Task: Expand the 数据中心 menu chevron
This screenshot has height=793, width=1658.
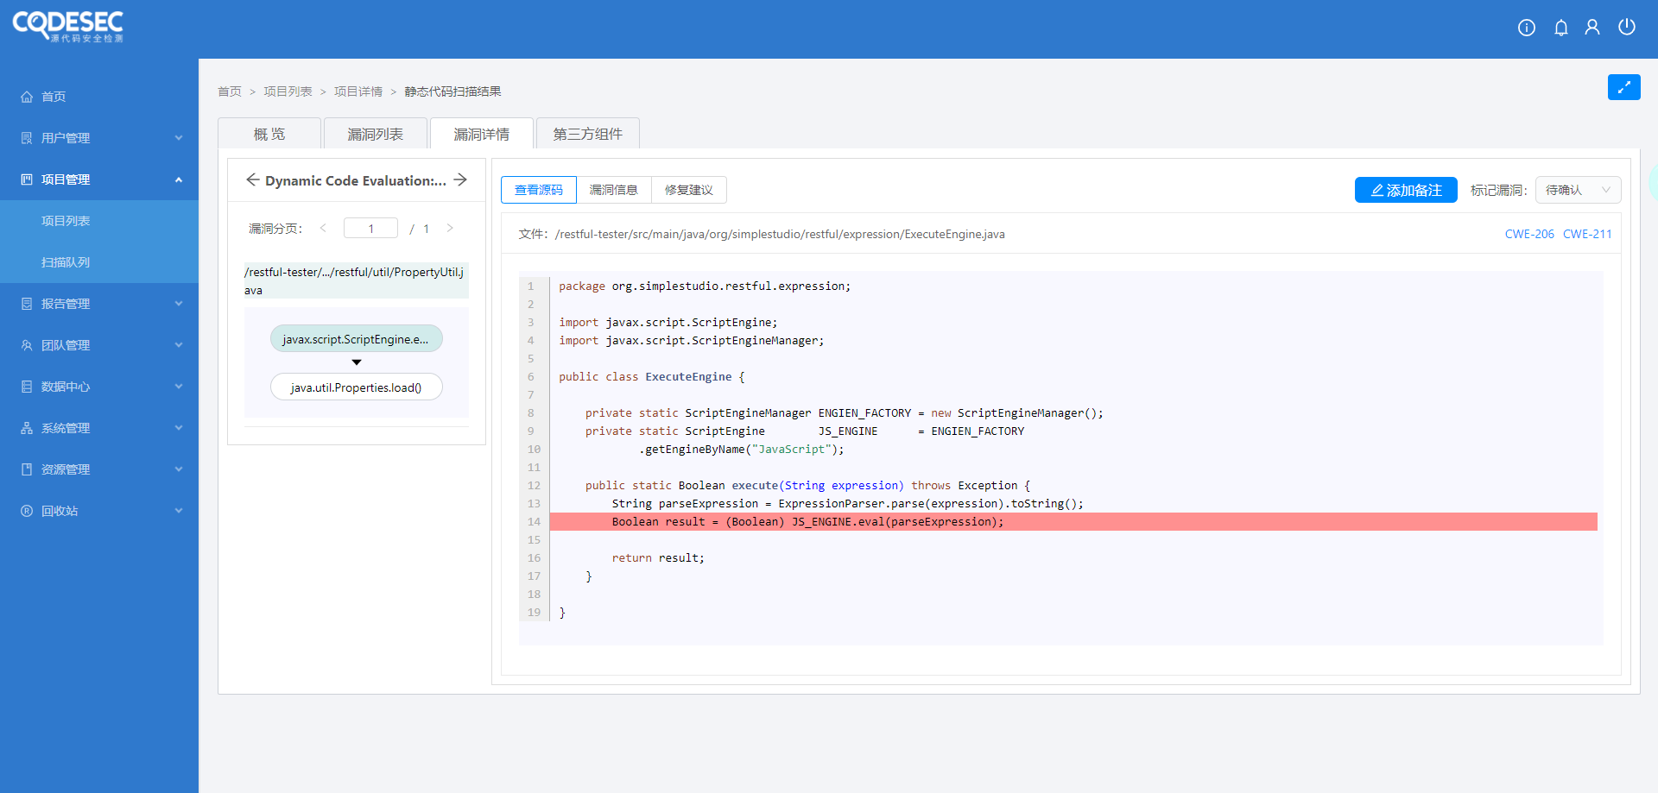Action: pyautogui.click(x=179, y=387)
